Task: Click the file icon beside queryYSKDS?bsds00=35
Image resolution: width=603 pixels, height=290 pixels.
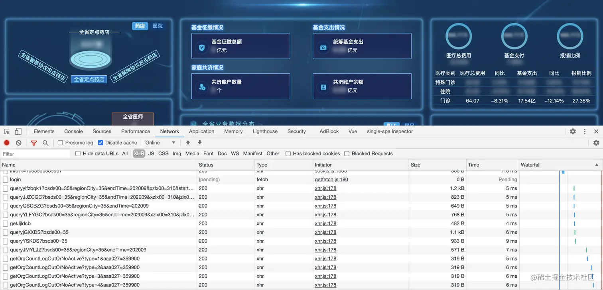Action: click(6, 241)
